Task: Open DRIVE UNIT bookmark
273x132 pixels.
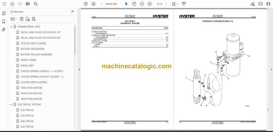Action: pyautogui.click(x=27, y=66)
